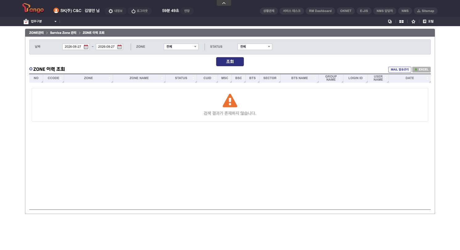460x250 pixels.
Task: Open RM Dashboard
Action: 320,11
